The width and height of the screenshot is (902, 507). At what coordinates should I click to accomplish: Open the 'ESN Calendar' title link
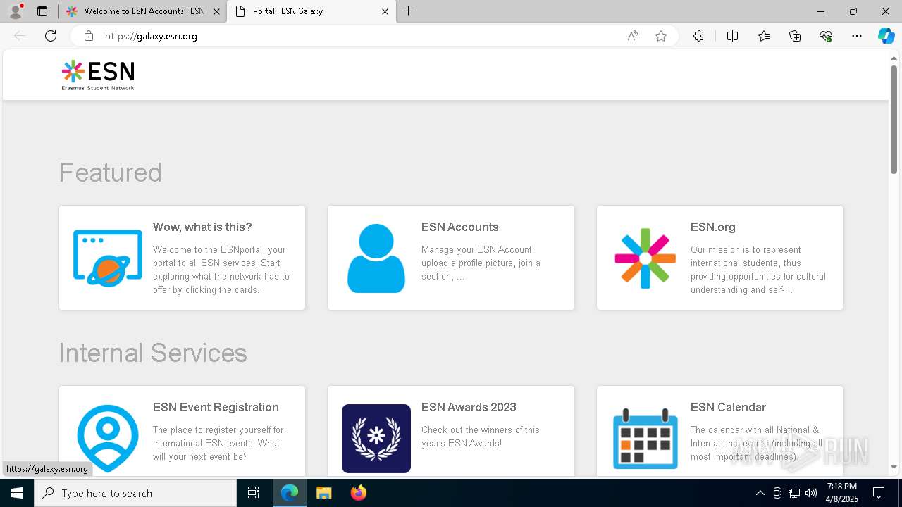click(728, 407)
